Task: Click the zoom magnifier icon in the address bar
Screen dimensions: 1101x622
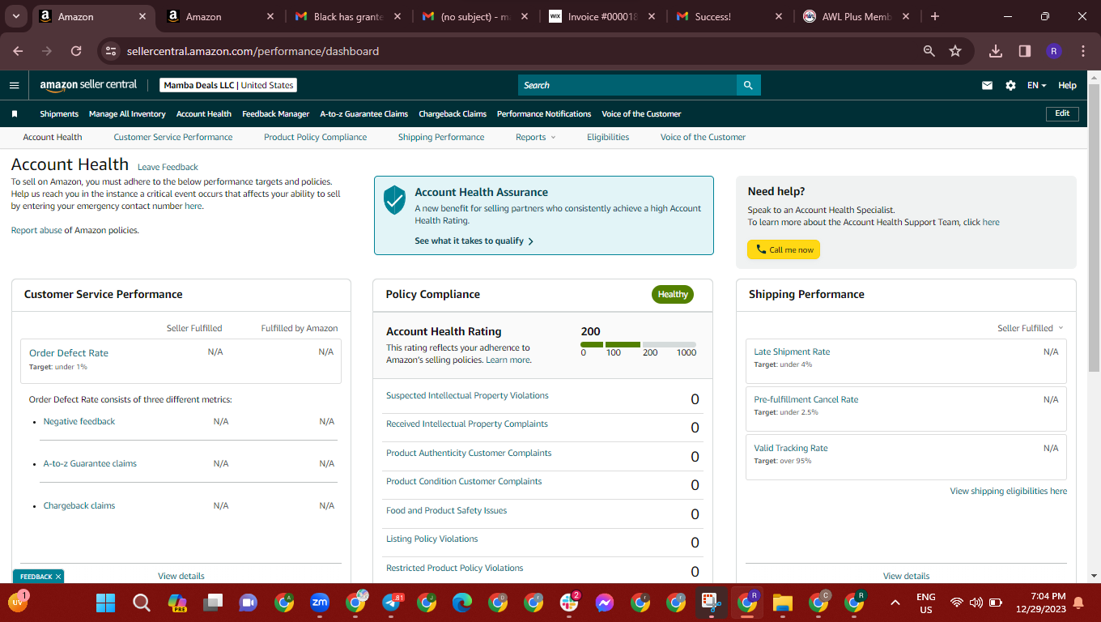Action: click(929, 51)
